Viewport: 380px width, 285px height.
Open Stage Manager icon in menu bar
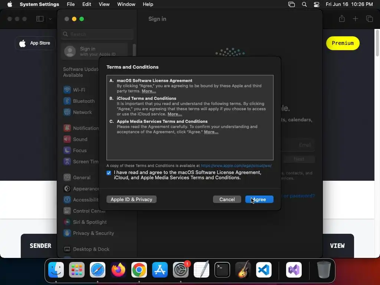291,4
